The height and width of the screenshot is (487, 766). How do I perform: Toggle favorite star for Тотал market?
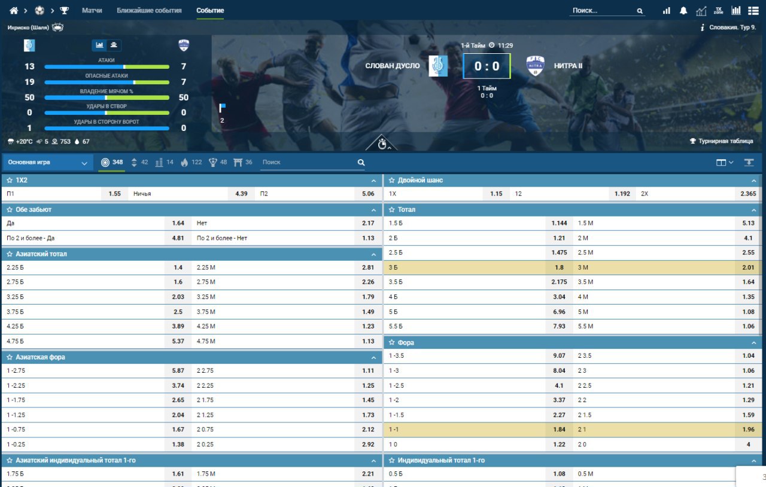pyautogui.click(x=391, y=210)
